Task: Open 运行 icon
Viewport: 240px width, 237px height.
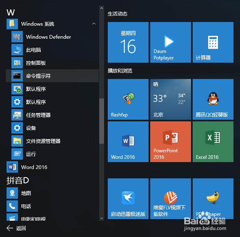Action: (17, 154)
